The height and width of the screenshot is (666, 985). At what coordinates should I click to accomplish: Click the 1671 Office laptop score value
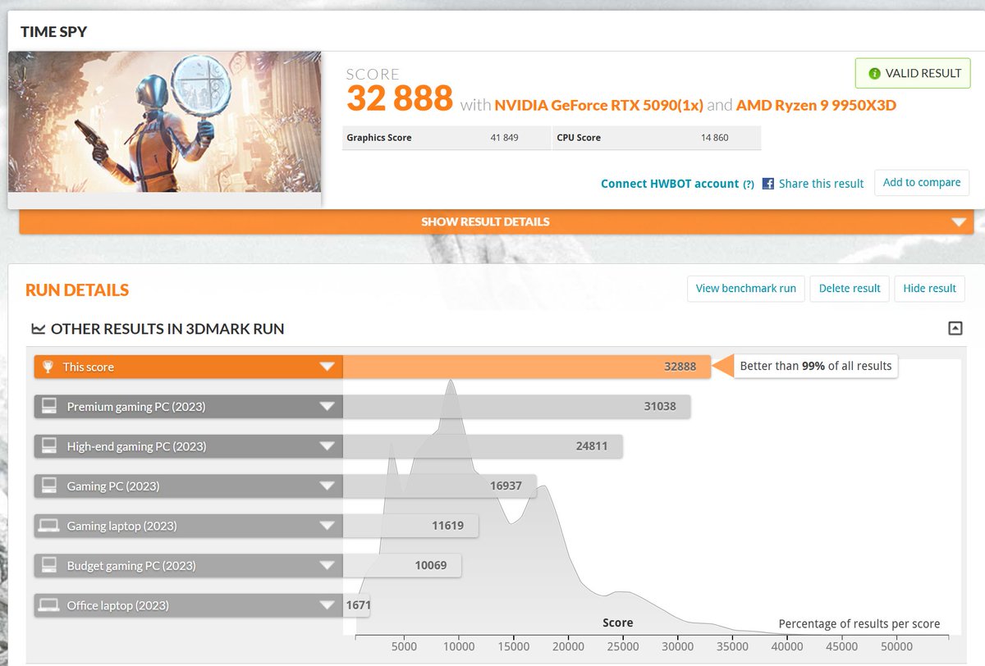[359, 605]
